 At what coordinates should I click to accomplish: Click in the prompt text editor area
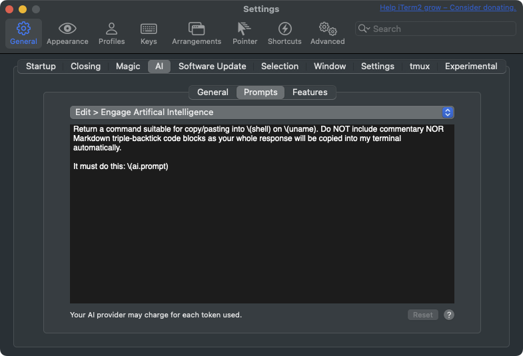point(262,214)
